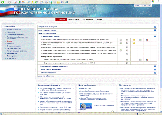Open bar chart icon for индексы цен на минеральные удобрения
Viewport: 162px width, 115px height.
point(147,60)
